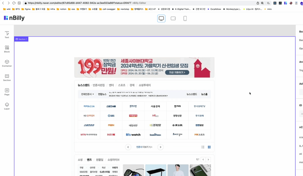Switch to mobile phone preview mode

[x=185, y=19]
